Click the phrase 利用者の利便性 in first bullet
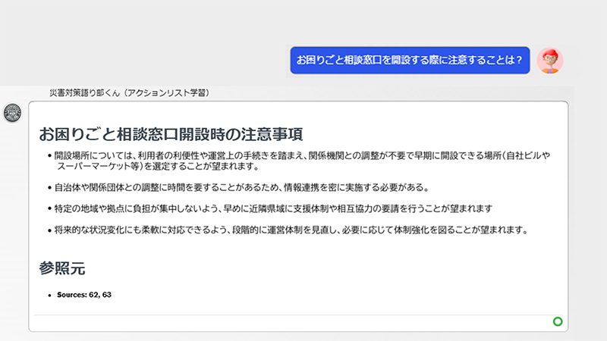Screen dimensions: 607x341 (x=157, y=155)
